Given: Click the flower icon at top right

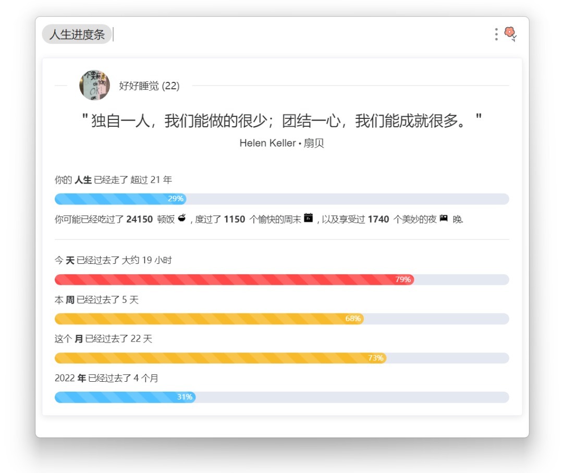Looking at the screenshot, I should (510, 34).
